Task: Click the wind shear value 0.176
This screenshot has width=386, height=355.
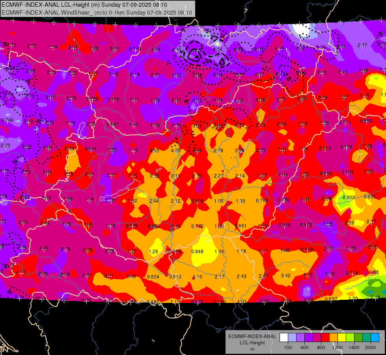Action: tap(346, 147)
